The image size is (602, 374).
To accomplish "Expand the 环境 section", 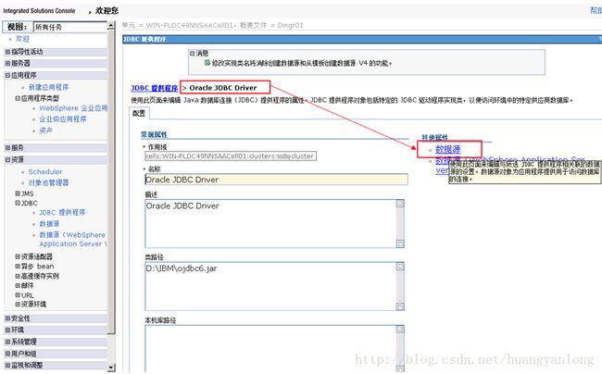I will click(7, 330).
